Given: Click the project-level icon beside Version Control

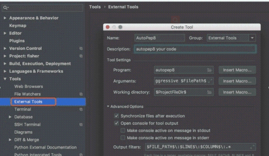Looking at the screenshot, I should point(81,49).
